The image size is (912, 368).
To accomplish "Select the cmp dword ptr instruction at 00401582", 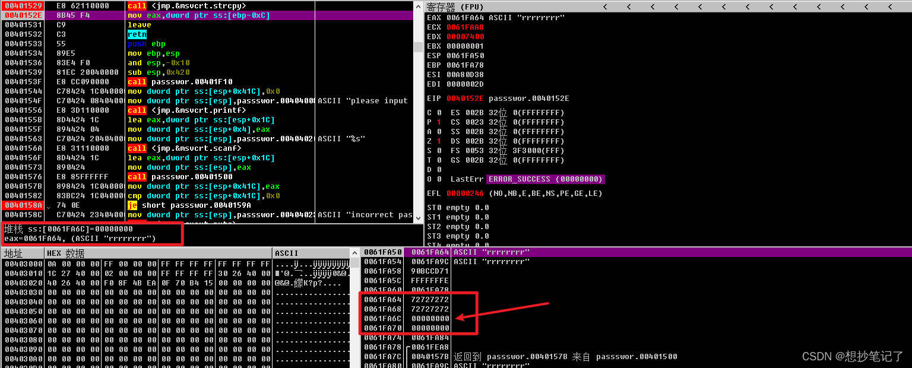I will pos(207,196).
